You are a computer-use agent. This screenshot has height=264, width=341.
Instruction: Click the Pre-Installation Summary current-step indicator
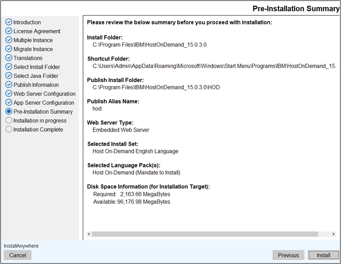pos(9,111)
